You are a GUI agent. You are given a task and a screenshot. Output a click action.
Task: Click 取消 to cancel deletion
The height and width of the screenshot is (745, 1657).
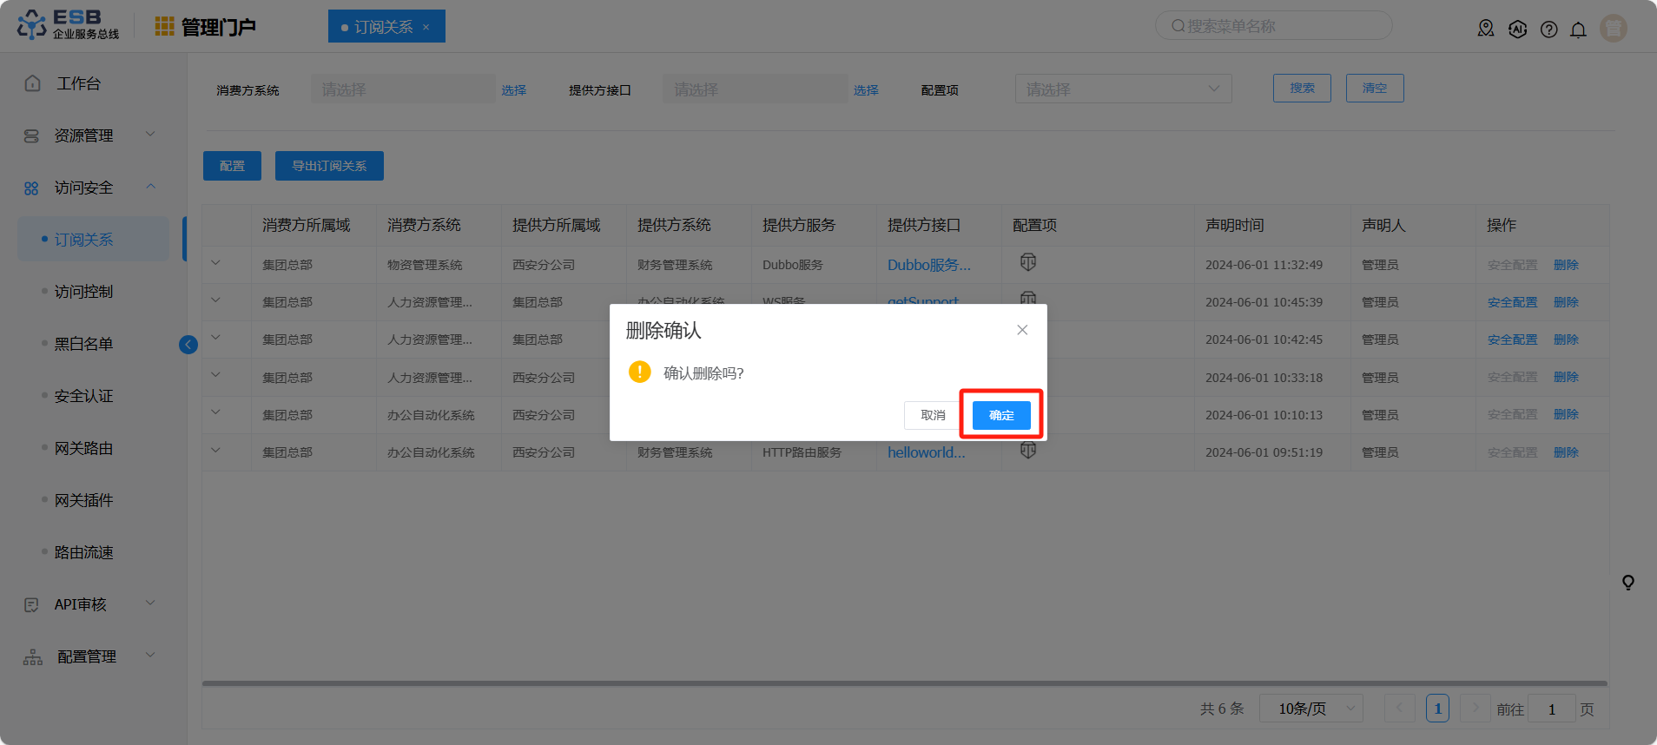point(933,415)
